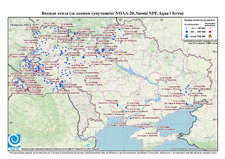Click the small red dot legend symbol
Image resolution: width=225 pixels, height=159 pixels.
tap(210, 28)
